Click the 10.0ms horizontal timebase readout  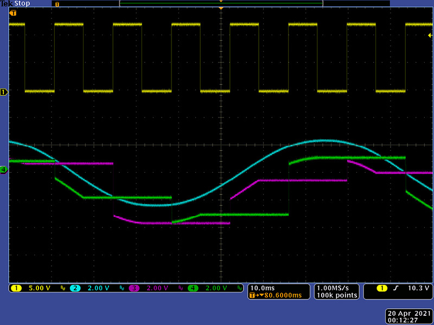(x=263, y=288)
